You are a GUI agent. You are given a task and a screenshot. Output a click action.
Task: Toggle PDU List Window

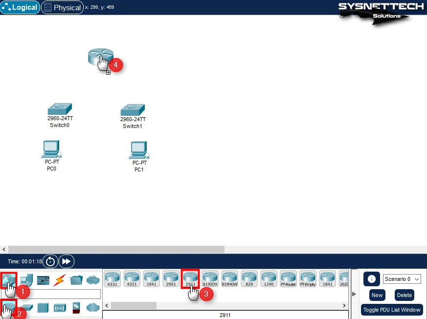(x=391, y=310)
